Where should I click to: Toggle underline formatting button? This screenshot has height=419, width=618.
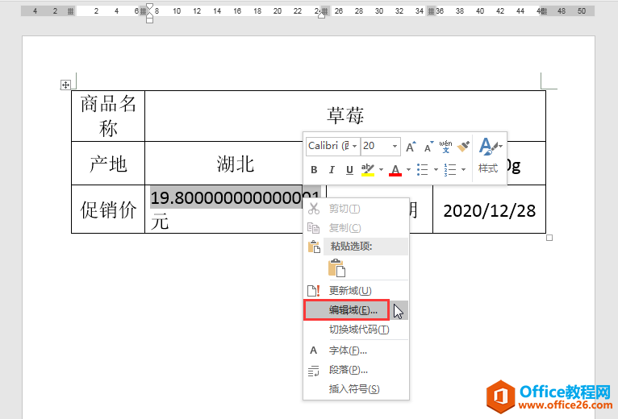pyautogui.click(x=349, y=170)
